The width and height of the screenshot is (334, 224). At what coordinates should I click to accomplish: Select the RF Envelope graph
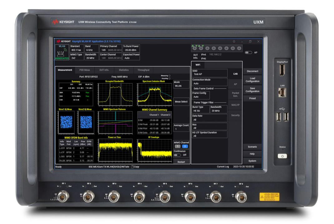tap(155, 151)
